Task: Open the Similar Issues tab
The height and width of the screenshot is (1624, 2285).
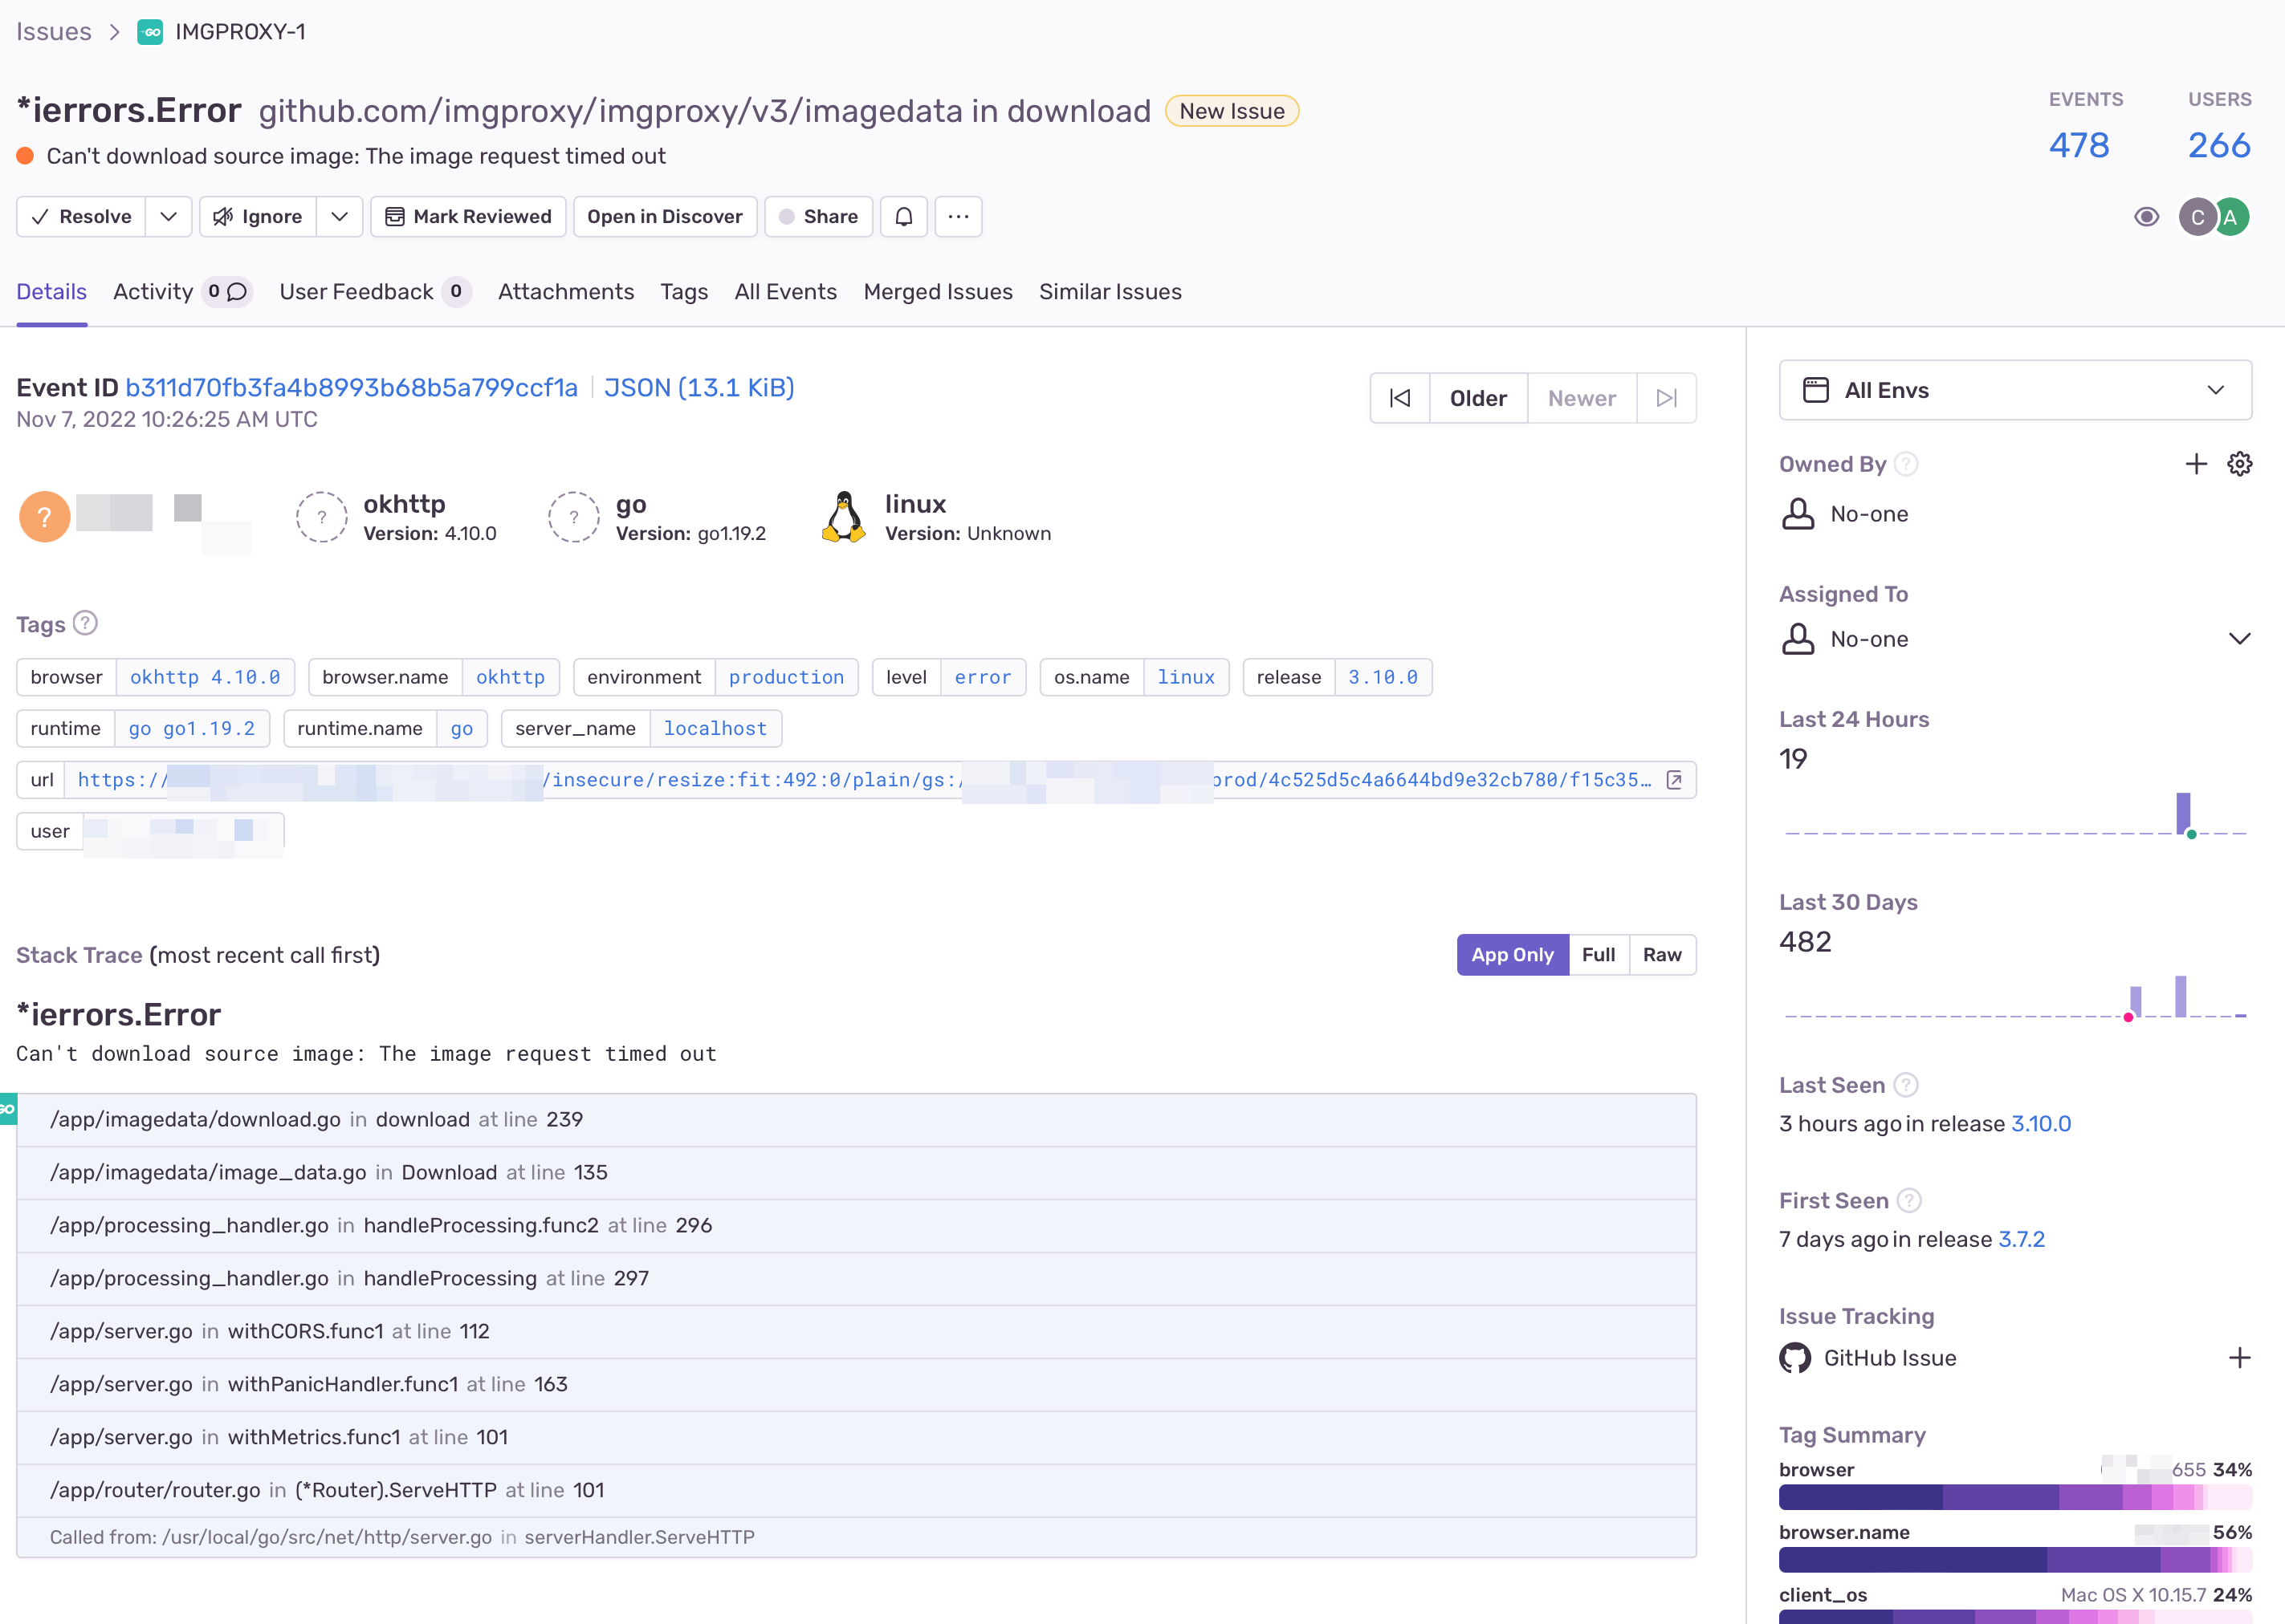Action: coord(1110,292)
